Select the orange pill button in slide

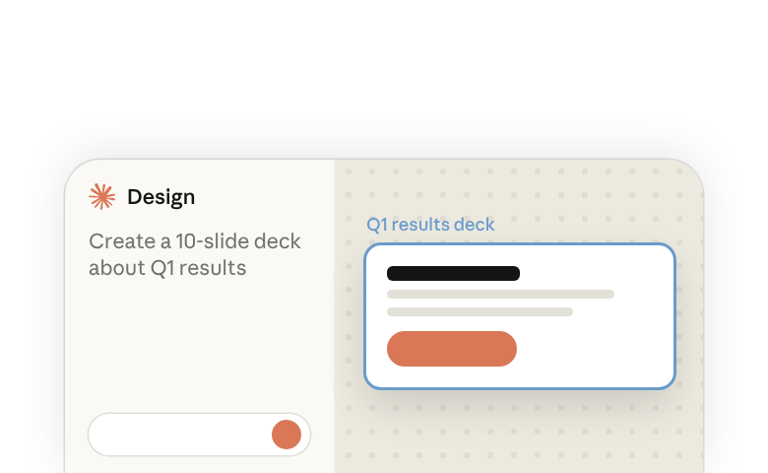[x=452, y=349]
